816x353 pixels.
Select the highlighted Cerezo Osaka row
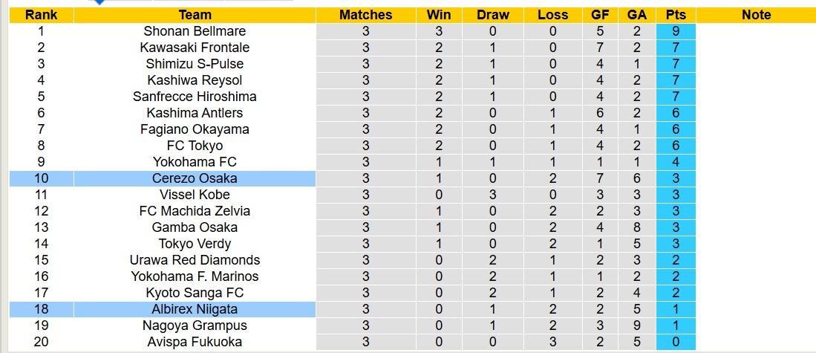coord(195,178)
